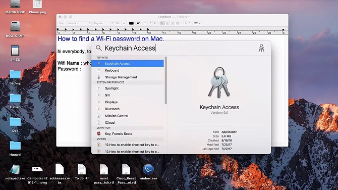338x190 pixels.
Task: Open the Mission Control preference result
Action: [128, 116]
